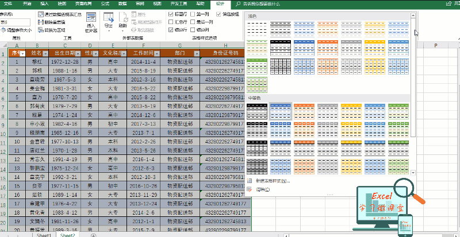The width and height of the screenshot is (460, 237).
Task: Click the table name input field
Action: pyautogui.click(x=15, y=22)
